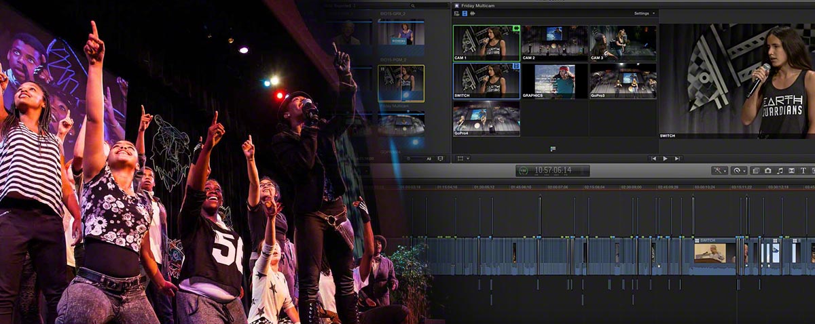Click the 100 render status indicator

coord(523,171)
